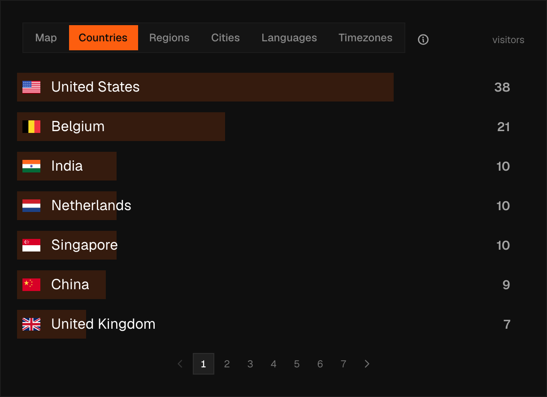Click visitor count 7 for United Kingdom
This screenshot has height=397, width=547.
coord(507,324)
